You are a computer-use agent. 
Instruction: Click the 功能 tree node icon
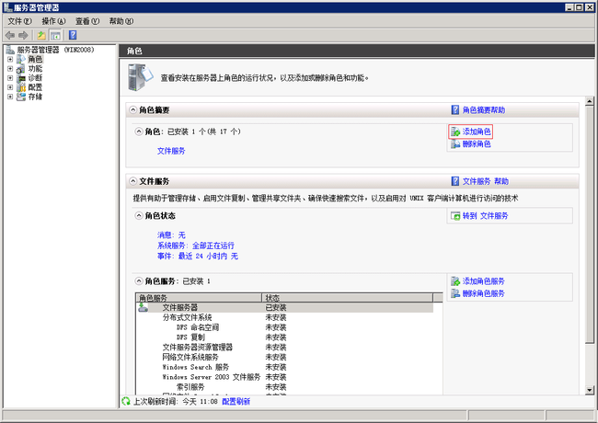coord(21,69)
